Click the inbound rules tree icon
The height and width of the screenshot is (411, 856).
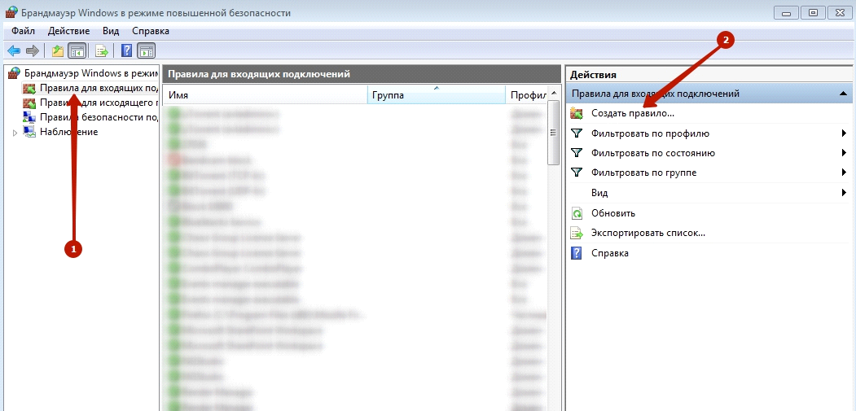(29, 88)
